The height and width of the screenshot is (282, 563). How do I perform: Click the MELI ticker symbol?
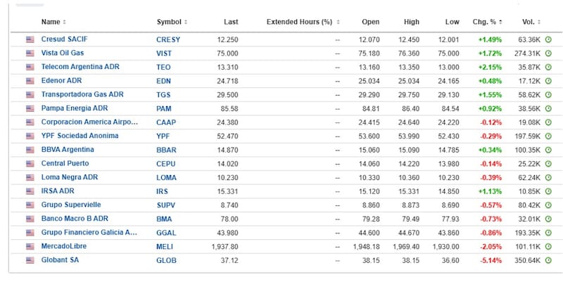coord(165,247)
